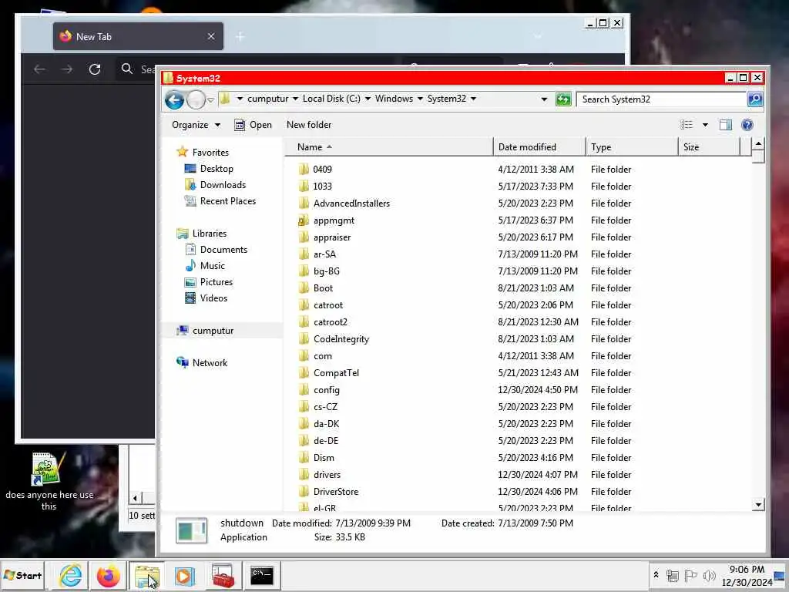Open Firefox from the taskbar
The image size is (789, 592).
[108, 575]
